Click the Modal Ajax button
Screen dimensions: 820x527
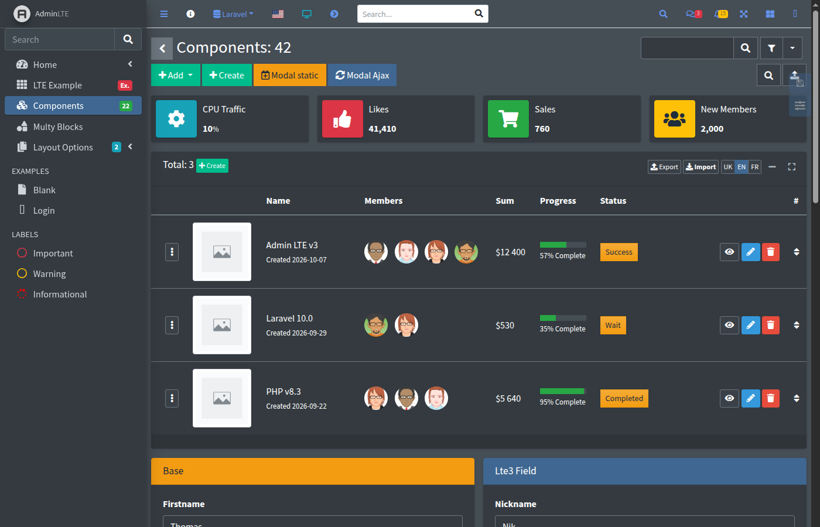tap(362, 75)
